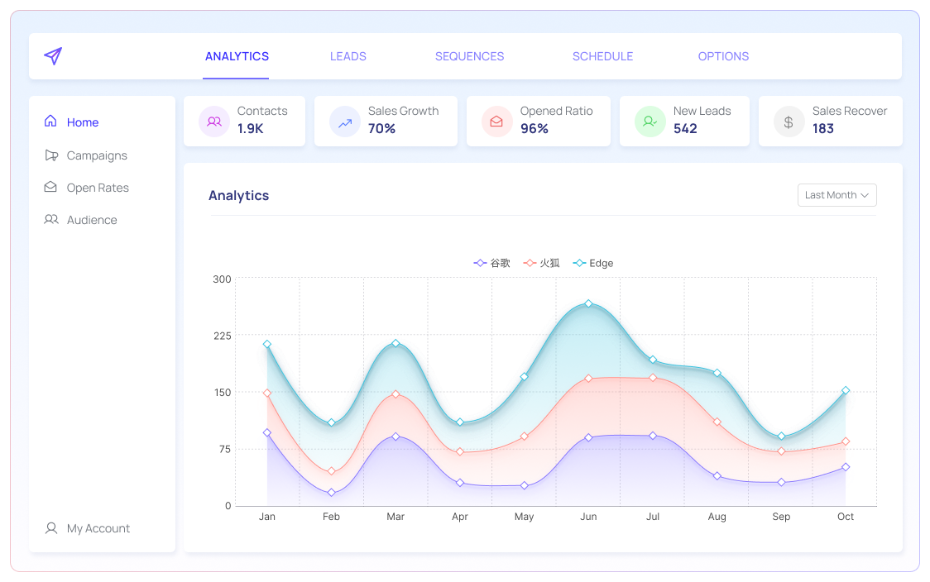Click the paper plane logo icon
Viewport: 930px width, 582px height.
(52, 55)
